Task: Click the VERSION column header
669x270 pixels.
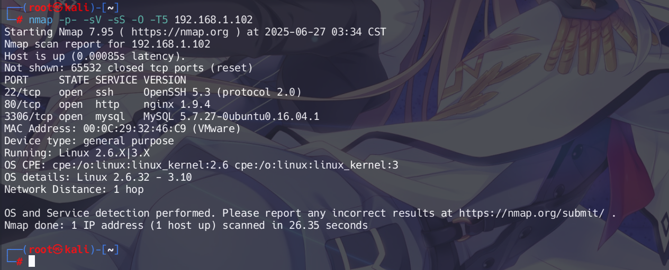Action: point(165,80)
